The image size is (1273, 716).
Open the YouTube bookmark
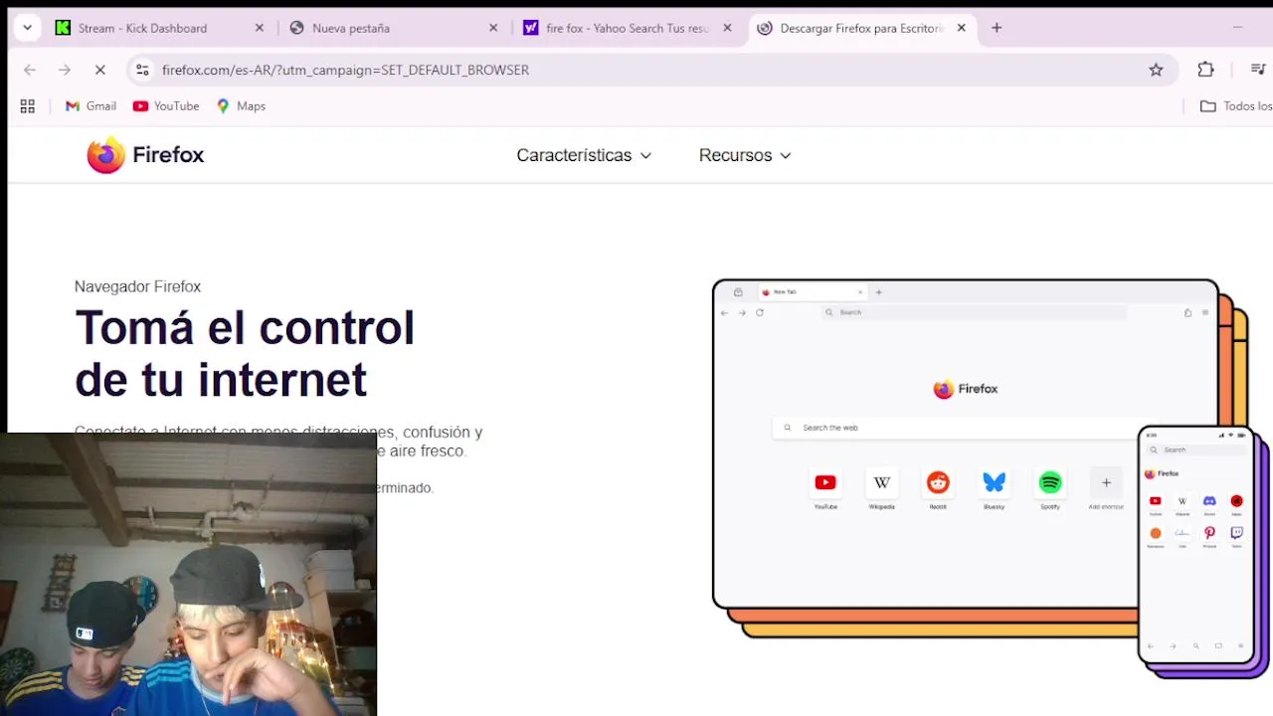click(x=166, y=106)
